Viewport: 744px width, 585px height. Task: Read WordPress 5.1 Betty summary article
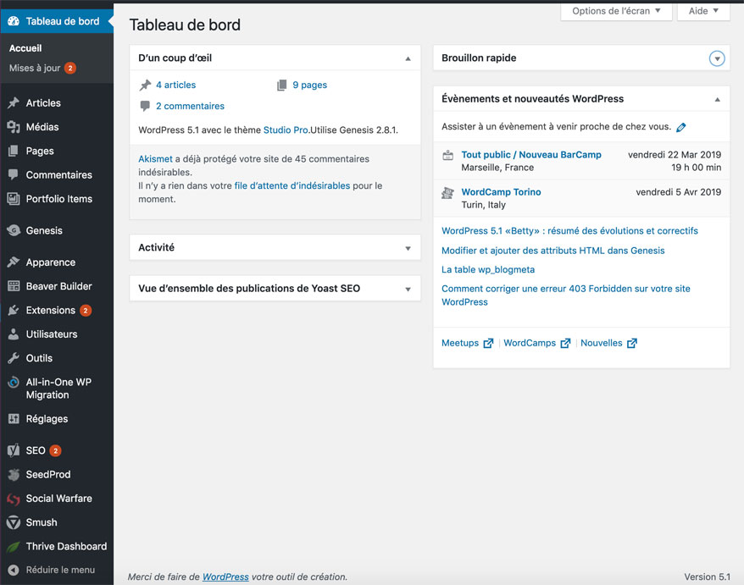click(x=569, y=231)
